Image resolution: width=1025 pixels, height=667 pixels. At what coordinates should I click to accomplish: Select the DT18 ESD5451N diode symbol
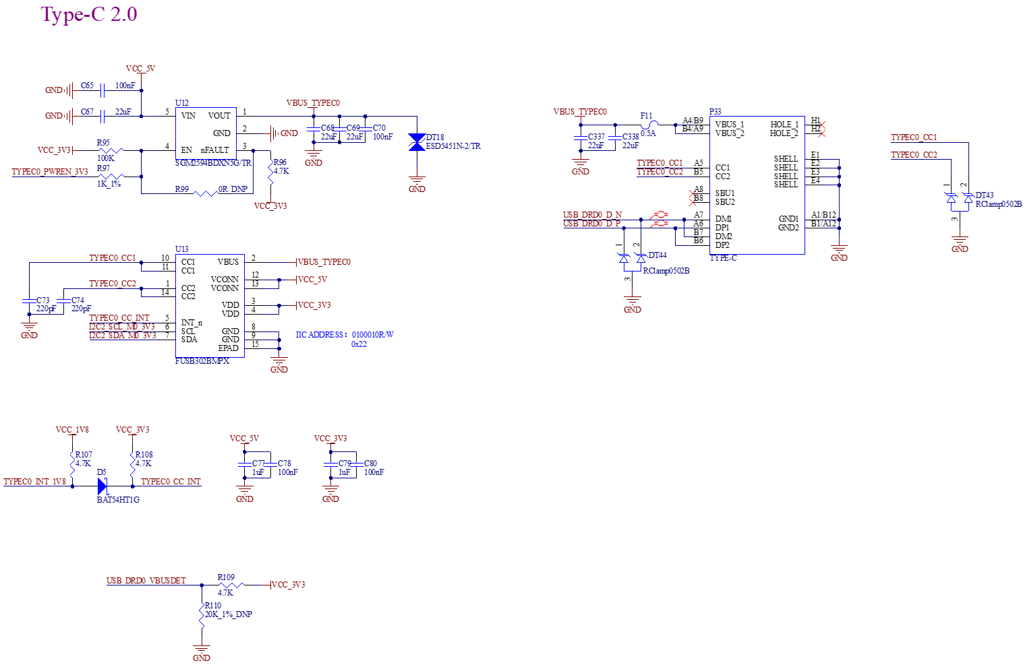417,142
